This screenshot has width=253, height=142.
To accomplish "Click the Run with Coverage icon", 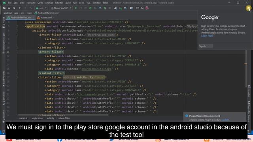I will (95, 8).
